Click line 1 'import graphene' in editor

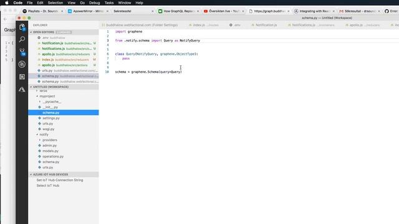(128, 32)
